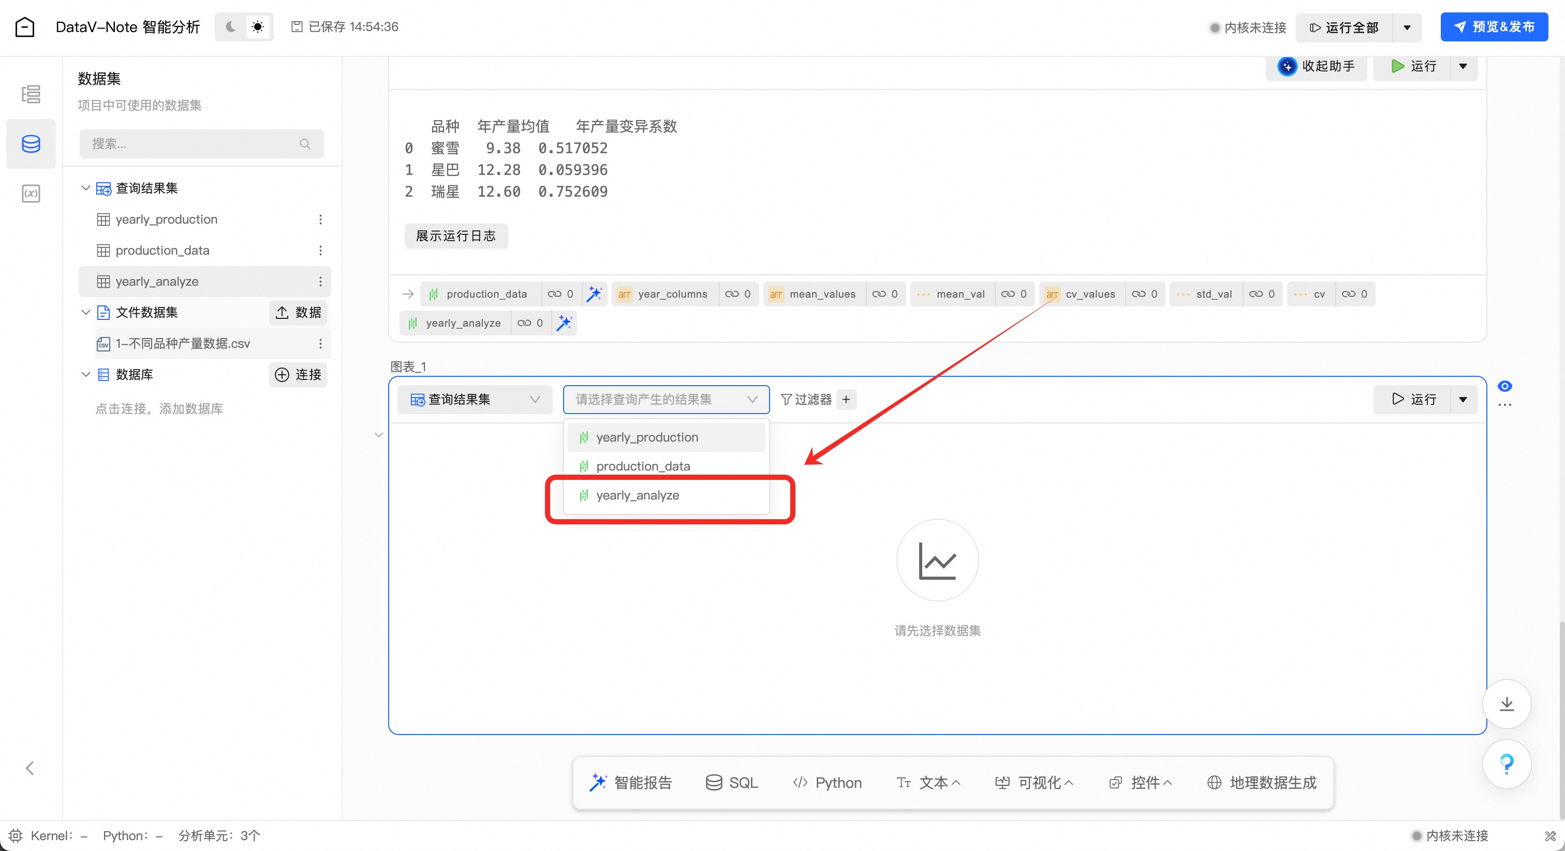Open the variables sidebar icon
This screenshot has width=1565, height=851.
coord(31,194)
